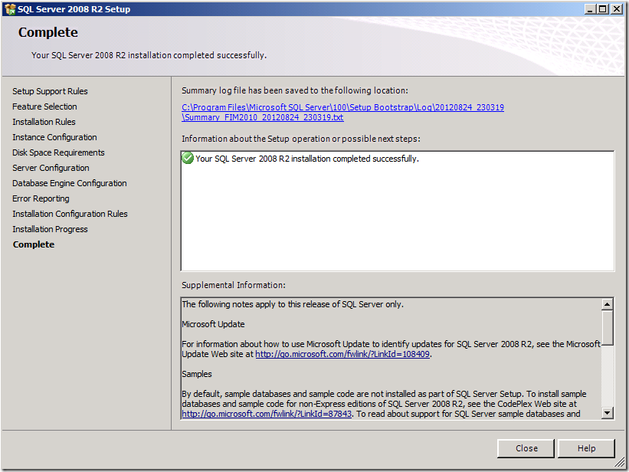Select Database Engine Configuration step
This screenshot has height=472, width=629.
click(x=70, y=183)
